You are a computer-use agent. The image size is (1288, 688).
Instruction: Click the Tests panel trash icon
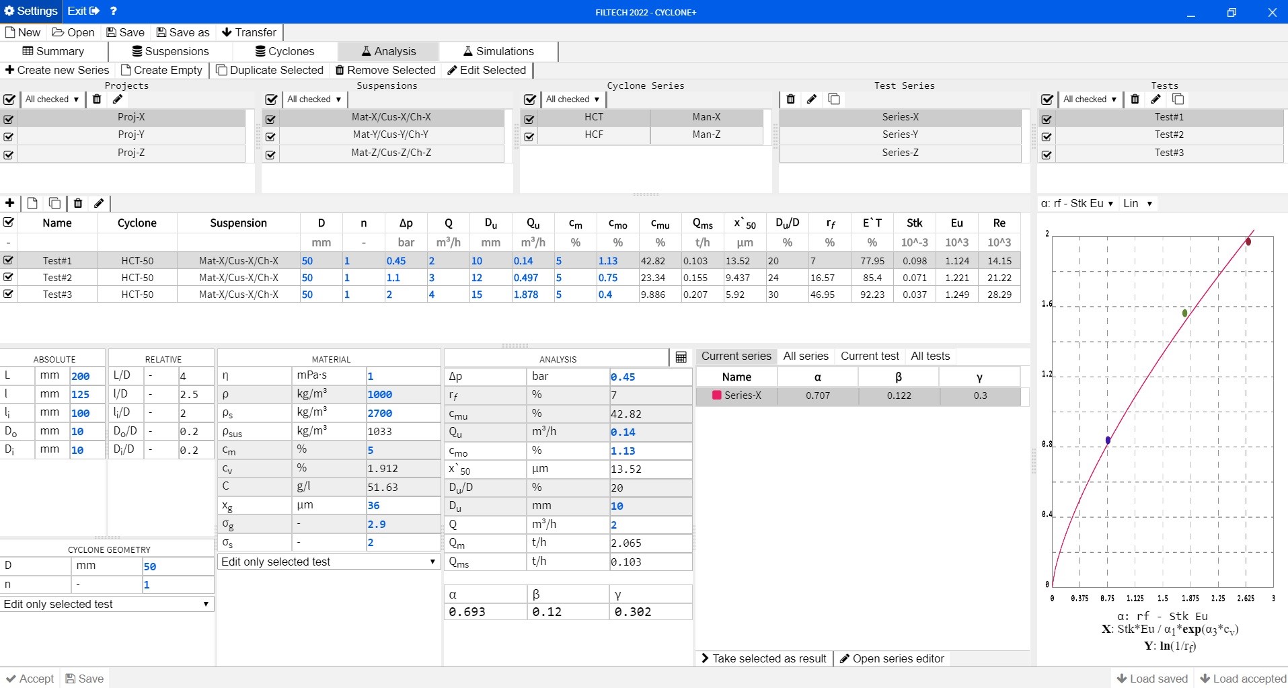tap(1135, 99)
